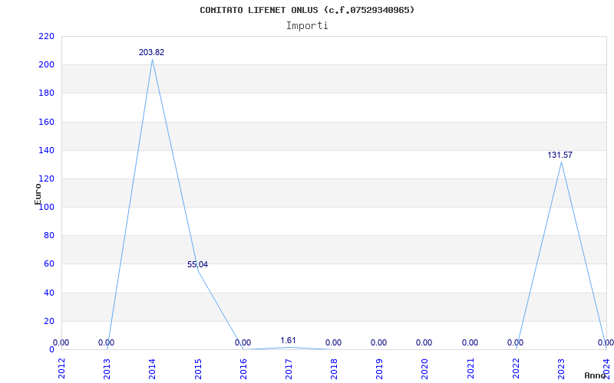Click the 0.00 data label for 2016

[x=243, y=342]
